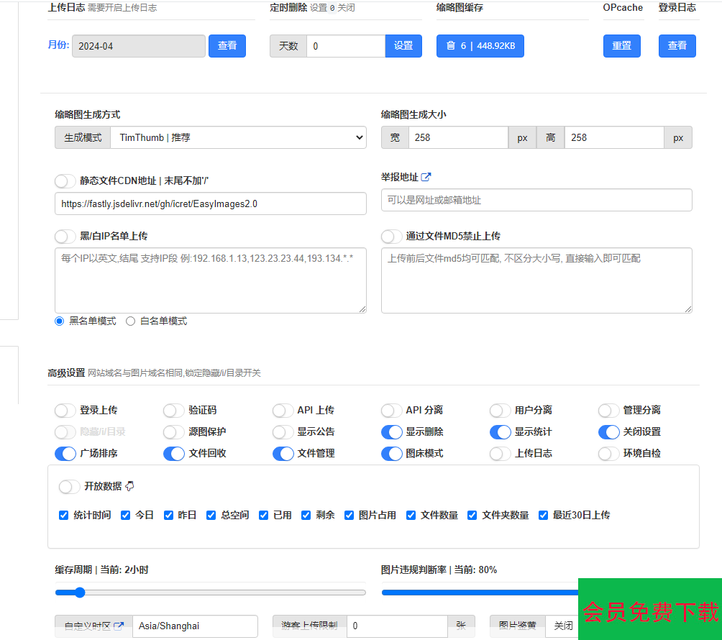Image resolution: width=722 pixels, height=640 pixels.
Task: Toggle the 静态文件CDN地址 switch
Action: coord(65,180)
